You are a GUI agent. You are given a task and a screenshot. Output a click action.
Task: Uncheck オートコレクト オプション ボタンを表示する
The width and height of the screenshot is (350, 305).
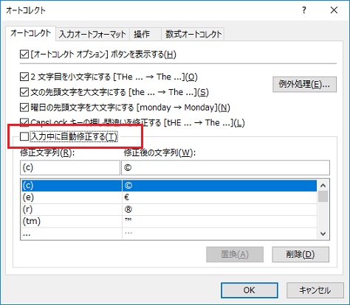click(24, 55)
